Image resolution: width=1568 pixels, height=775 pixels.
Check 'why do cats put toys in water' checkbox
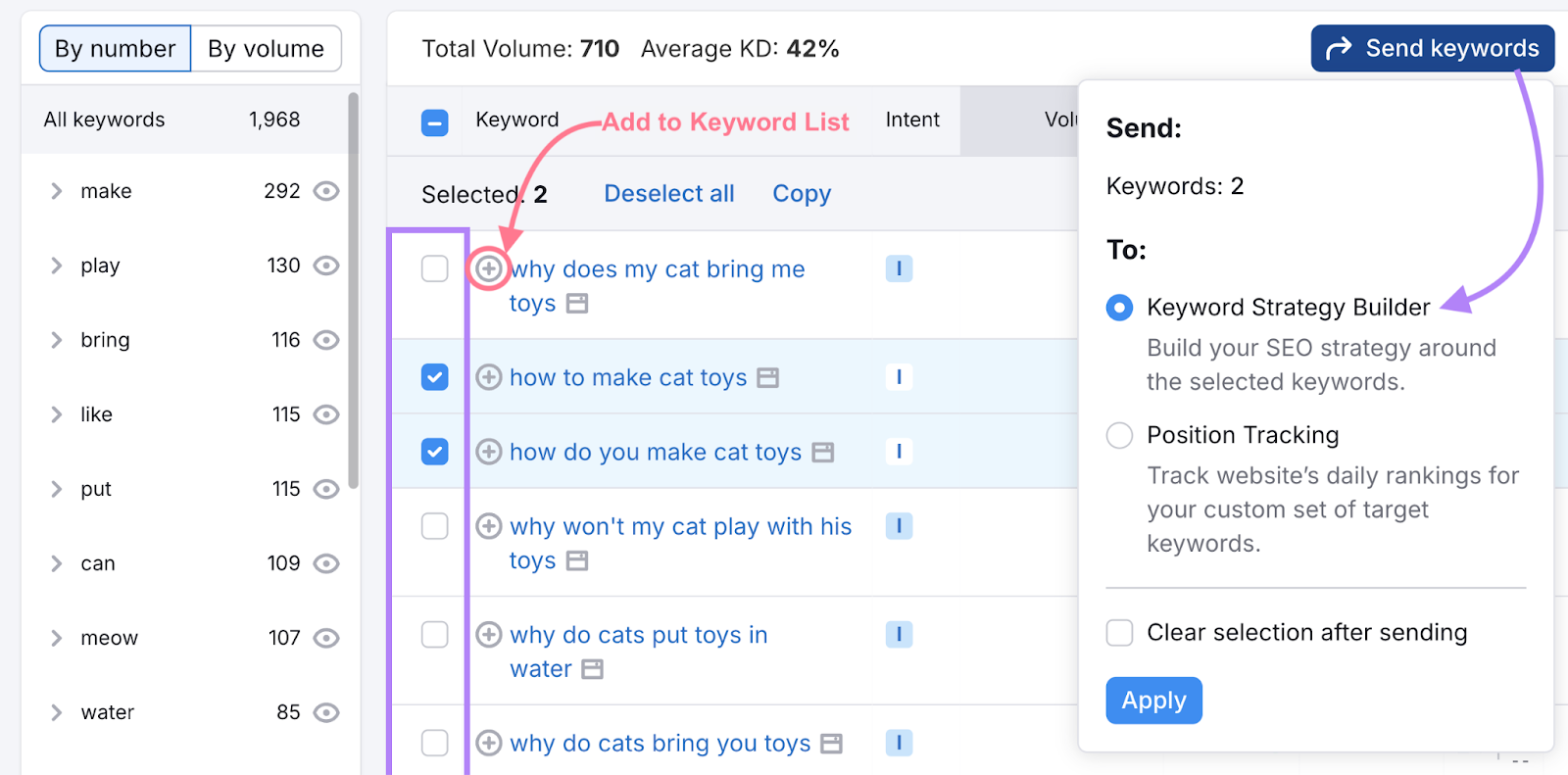[x=434, y=635]
